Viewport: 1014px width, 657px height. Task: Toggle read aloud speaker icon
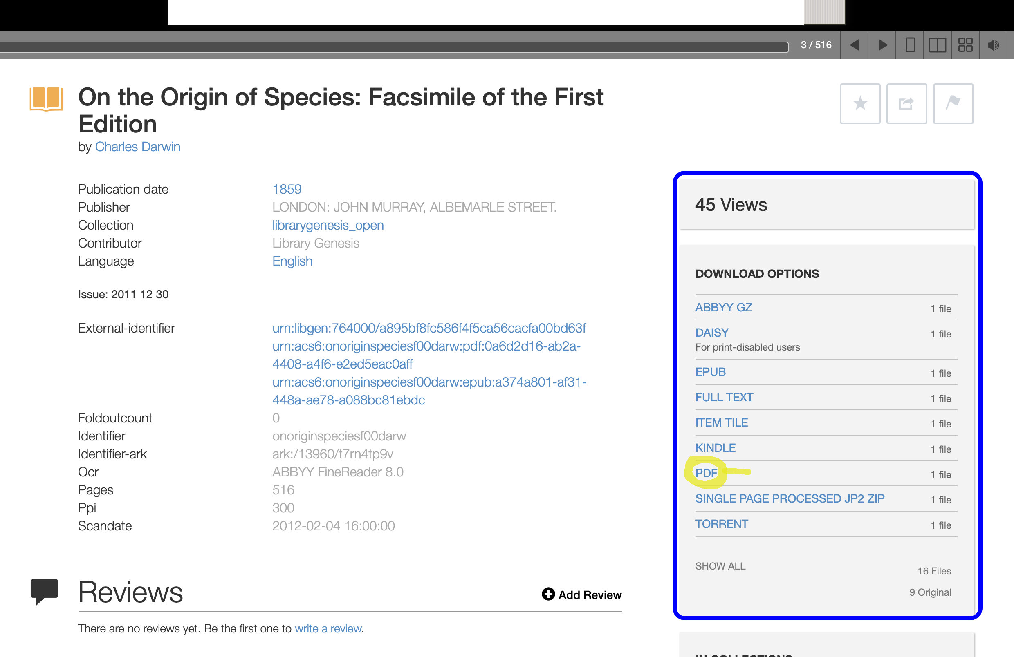[x=993, y=45]
